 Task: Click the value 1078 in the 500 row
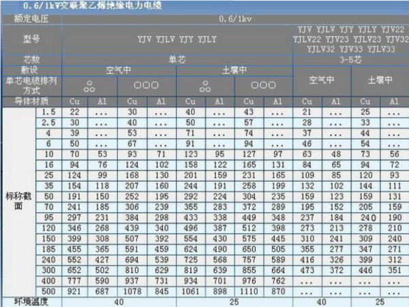[x=132, y=291]
